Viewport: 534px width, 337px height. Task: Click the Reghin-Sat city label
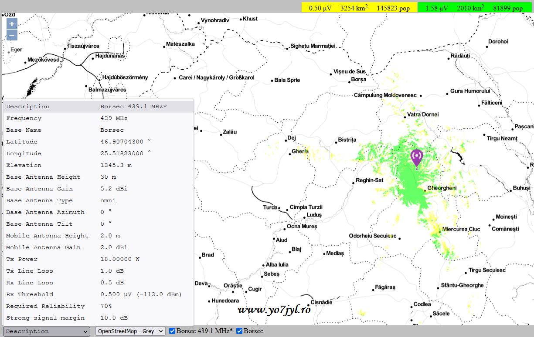tap(370, 180)
